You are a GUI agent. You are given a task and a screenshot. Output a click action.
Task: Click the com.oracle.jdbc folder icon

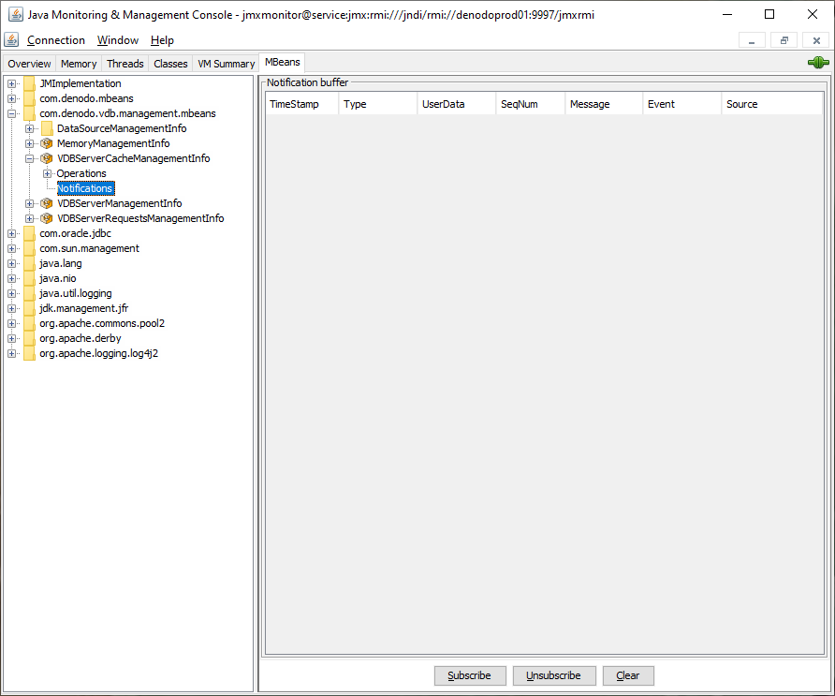29,233
